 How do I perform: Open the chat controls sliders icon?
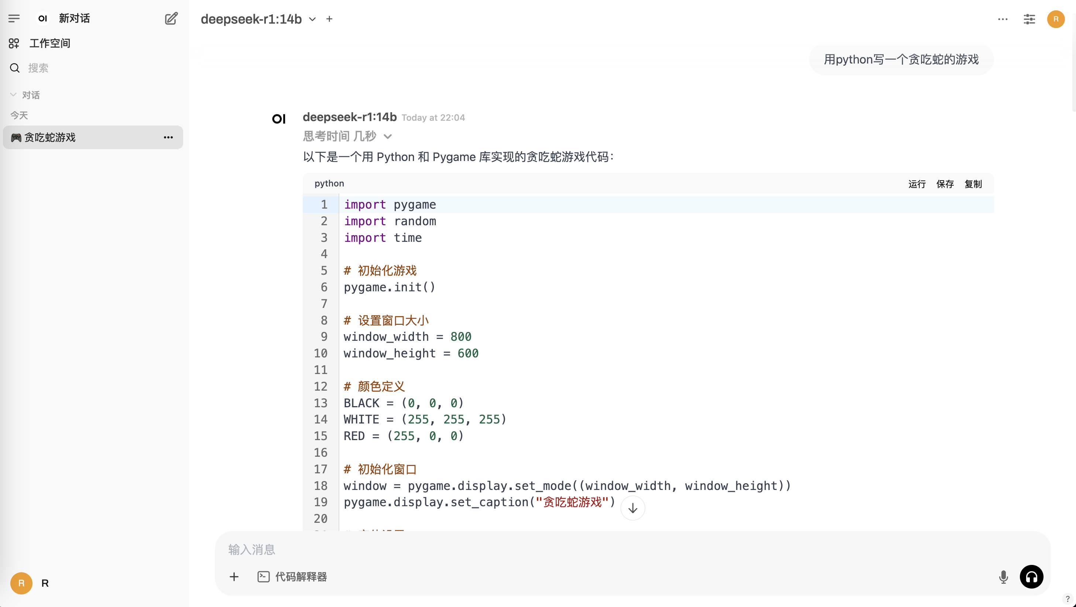point(1029,19)
